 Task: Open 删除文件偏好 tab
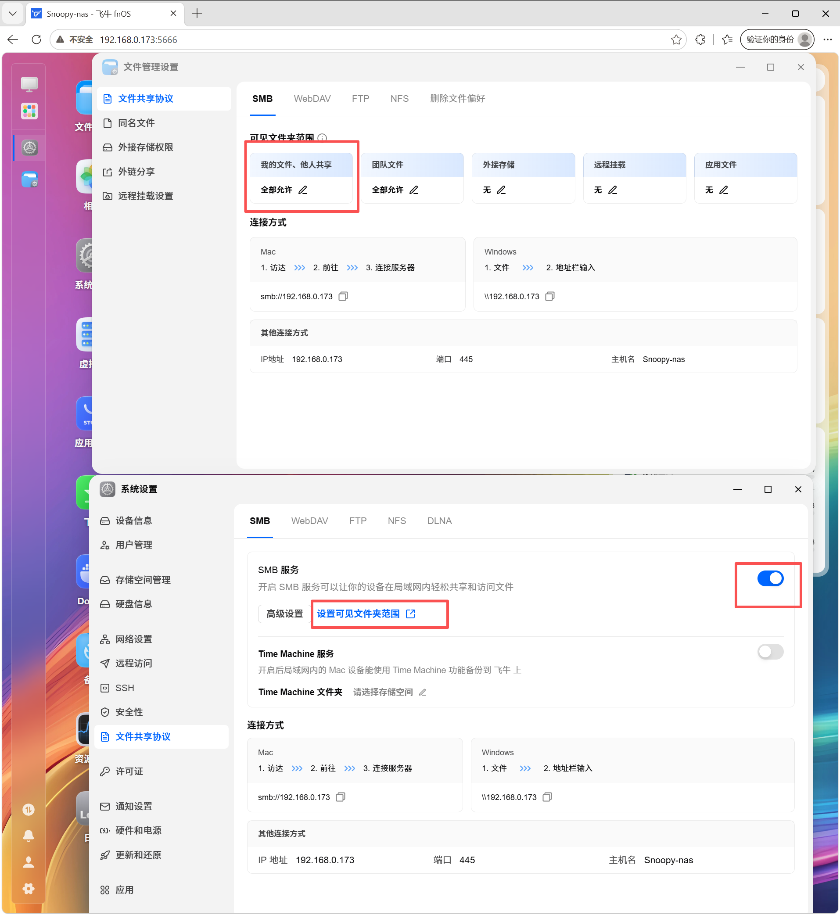pyautogui.click(x=457, y=99)
